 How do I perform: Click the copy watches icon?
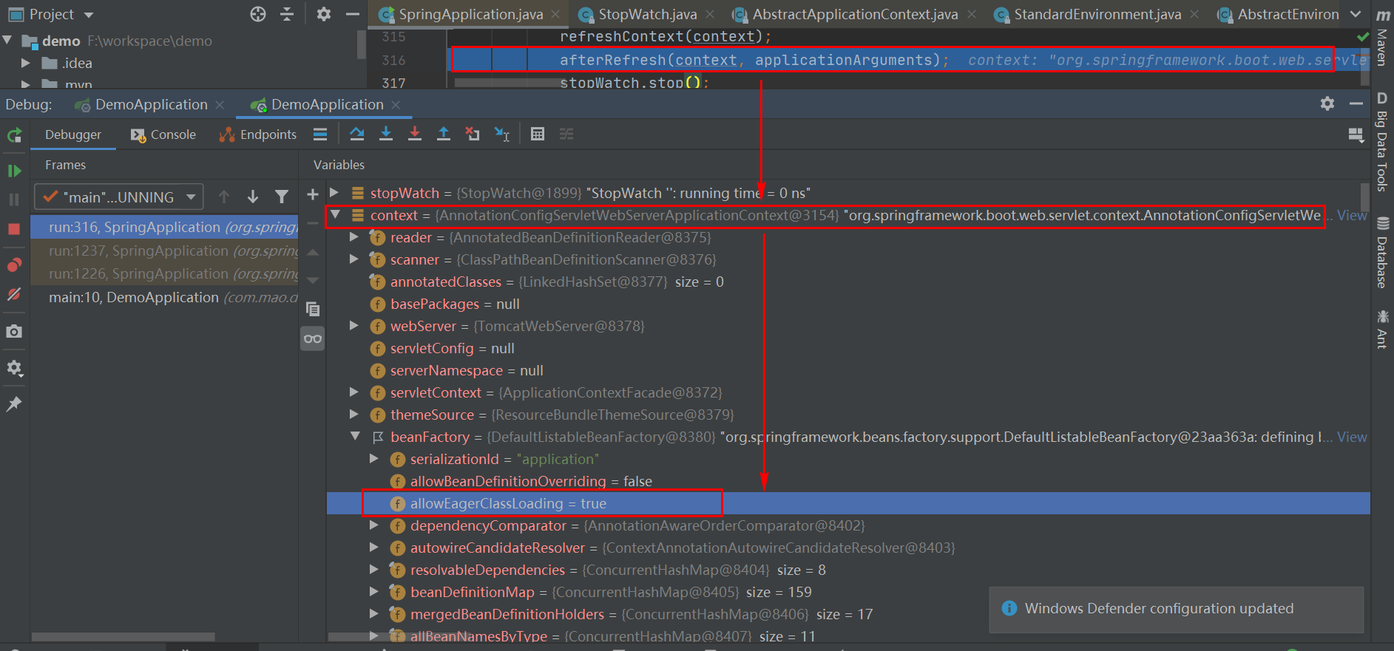[x=313, y=309]
